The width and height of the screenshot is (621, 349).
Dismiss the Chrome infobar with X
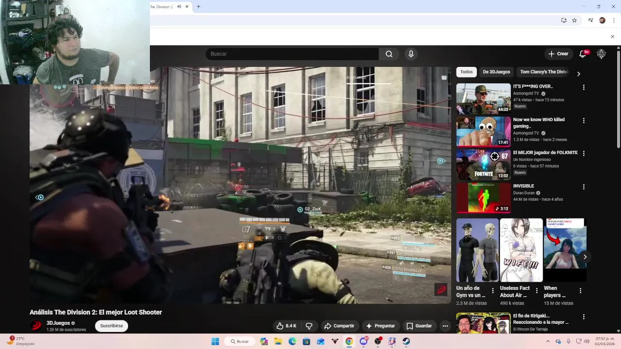(612, 36)
